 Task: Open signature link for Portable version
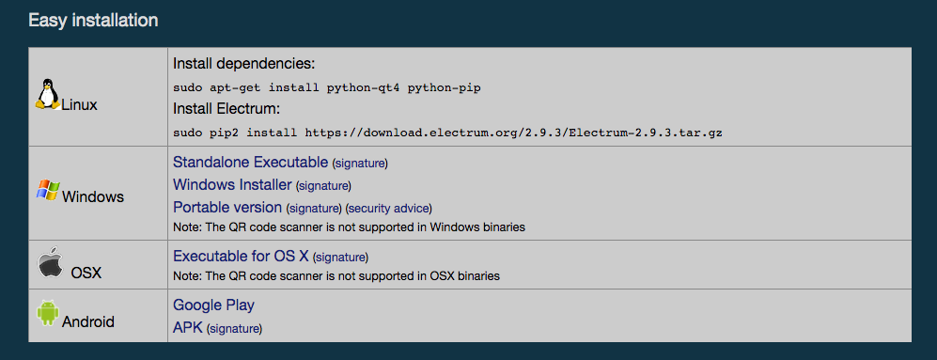[315, 209]
